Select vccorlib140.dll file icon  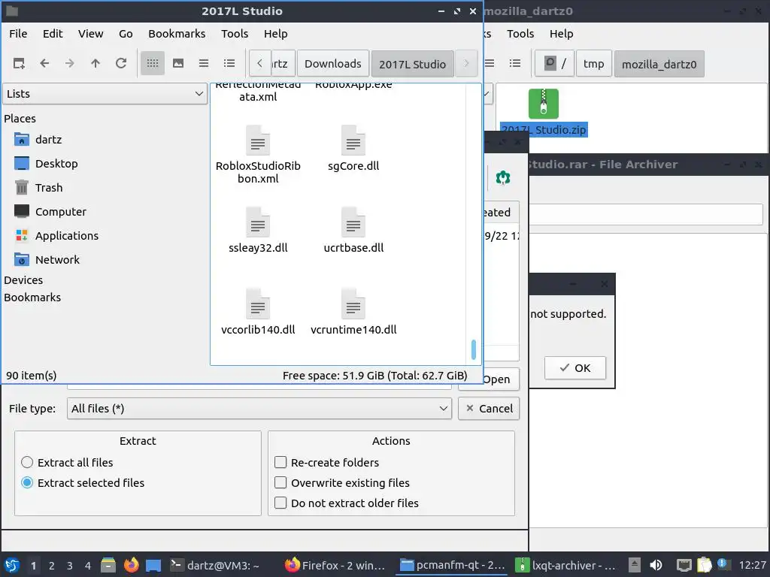[258, 304]
